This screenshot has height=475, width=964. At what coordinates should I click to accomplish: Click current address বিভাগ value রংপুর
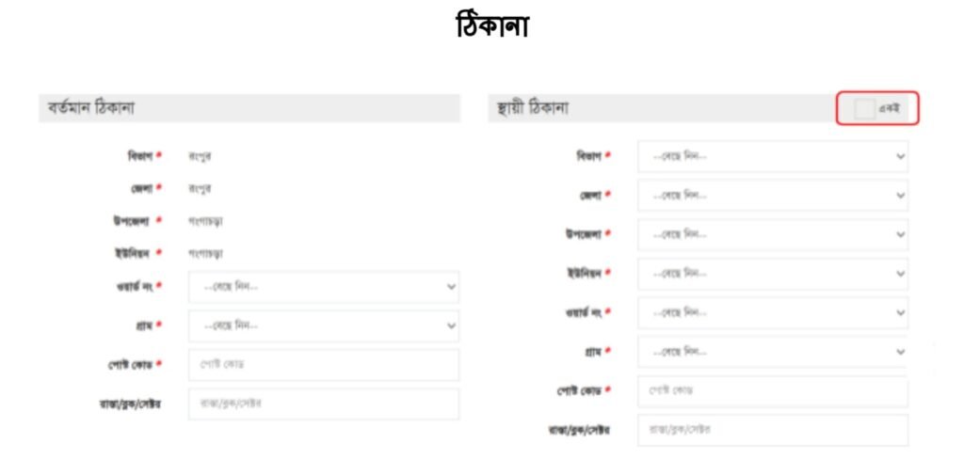point(200,156)
